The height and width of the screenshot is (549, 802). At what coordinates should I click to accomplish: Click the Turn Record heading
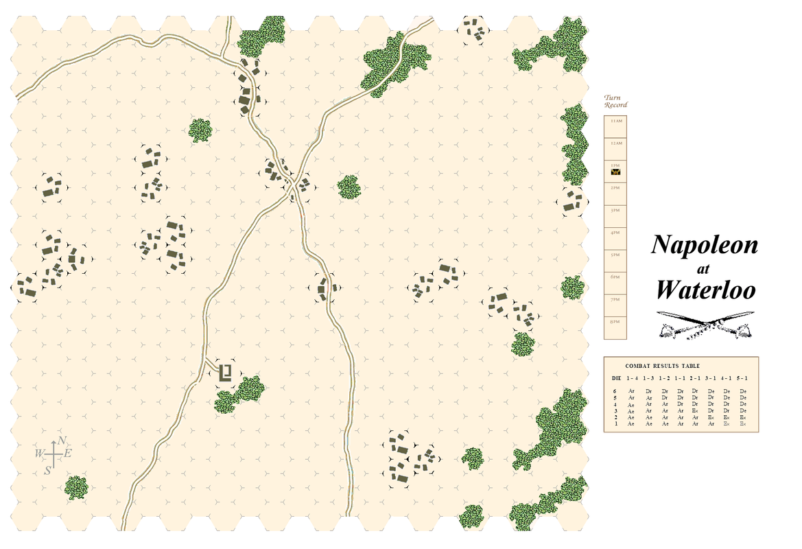click(615, 102)
